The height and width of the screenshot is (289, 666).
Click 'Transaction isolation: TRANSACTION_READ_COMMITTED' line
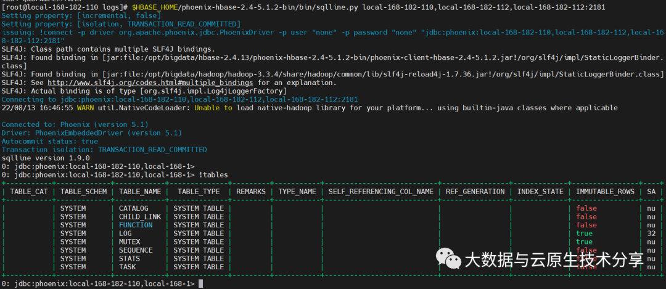pyautogui.click(x=104, y=150)
